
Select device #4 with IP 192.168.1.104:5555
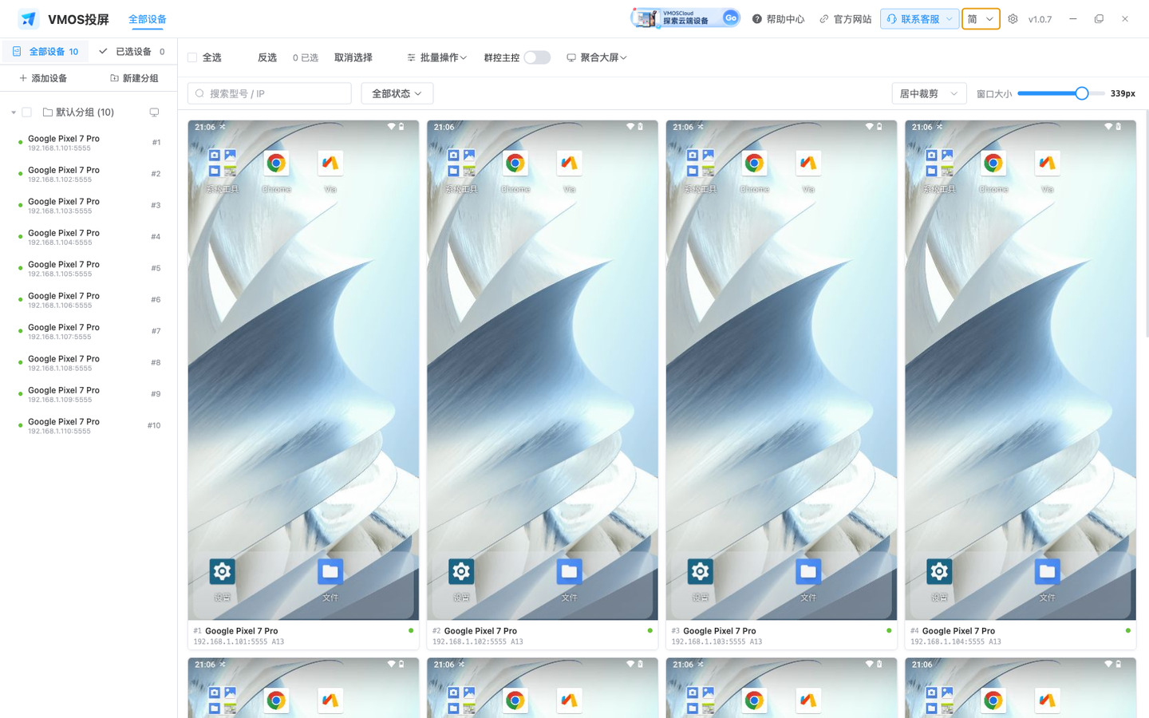89,237
